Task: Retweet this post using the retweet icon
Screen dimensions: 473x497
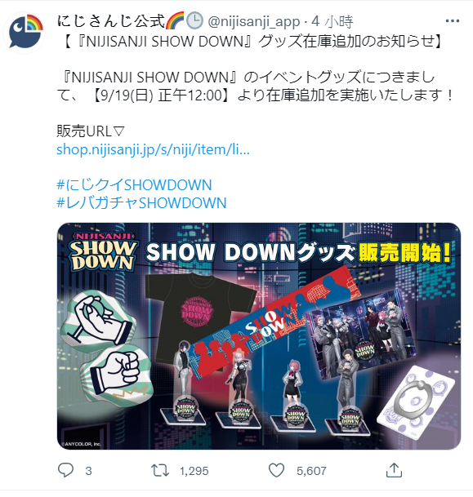Action: (160, 470)
